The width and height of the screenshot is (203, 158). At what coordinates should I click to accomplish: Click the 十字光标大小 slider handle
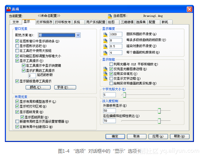[125, 95]
